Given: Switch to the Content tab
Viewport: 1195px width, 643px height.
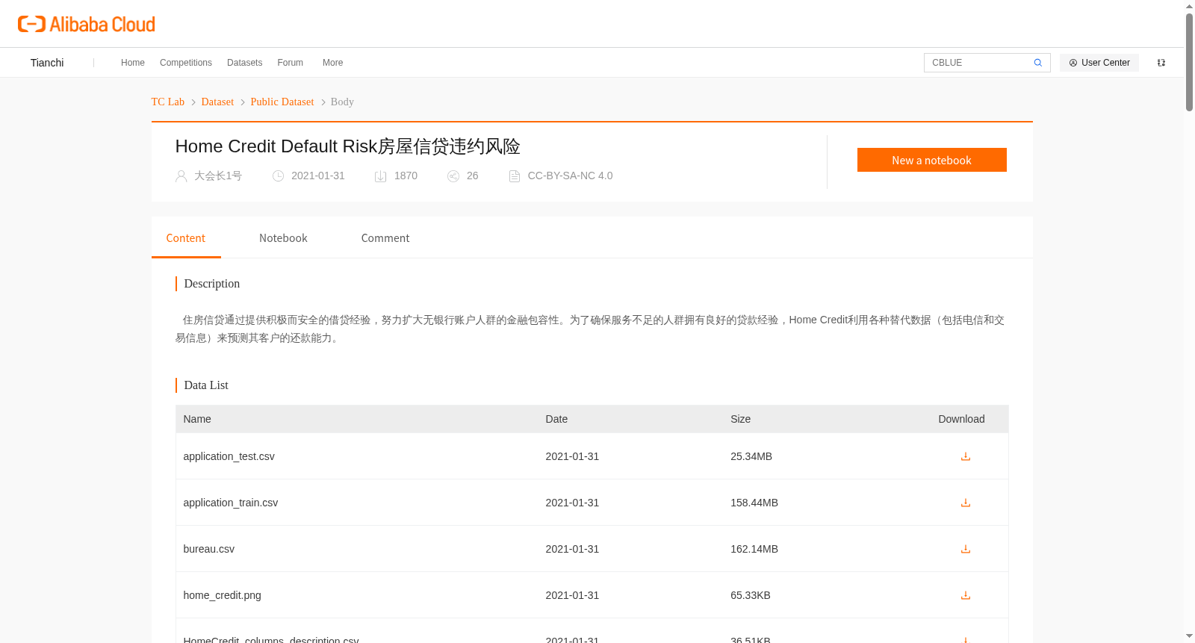Looking at the screenshot, I should [x=186, y=238].
